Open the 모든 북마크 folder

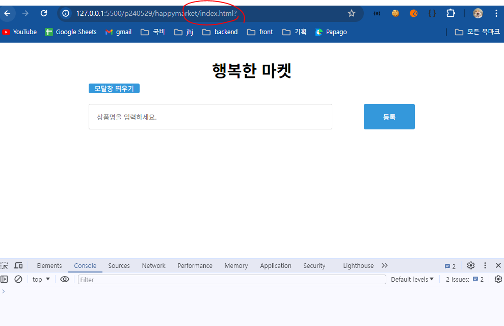click(x=478, y=32)
